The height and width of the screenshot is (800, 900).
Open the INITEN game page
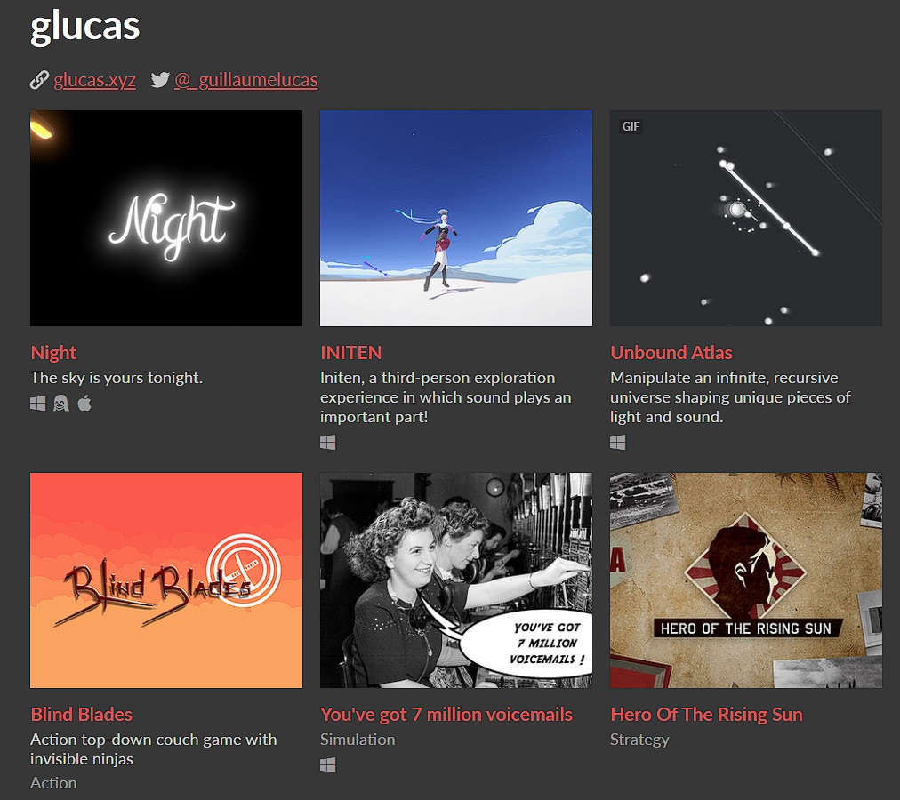350,352
